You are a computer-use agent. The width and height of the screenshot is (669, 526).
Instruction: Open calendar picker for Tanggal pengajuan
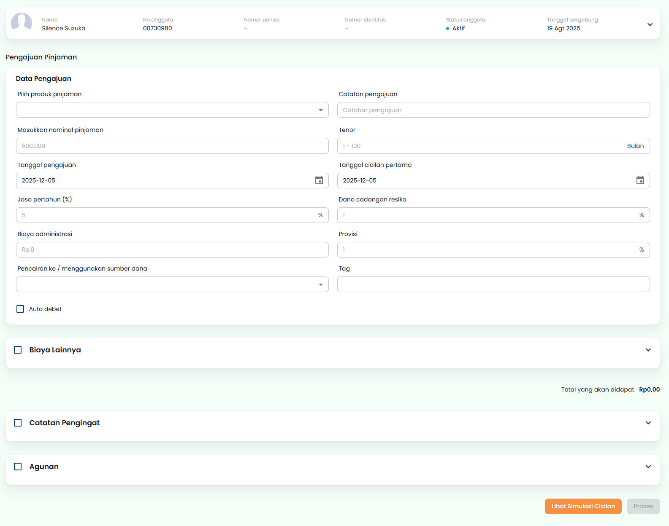(319, 180)
